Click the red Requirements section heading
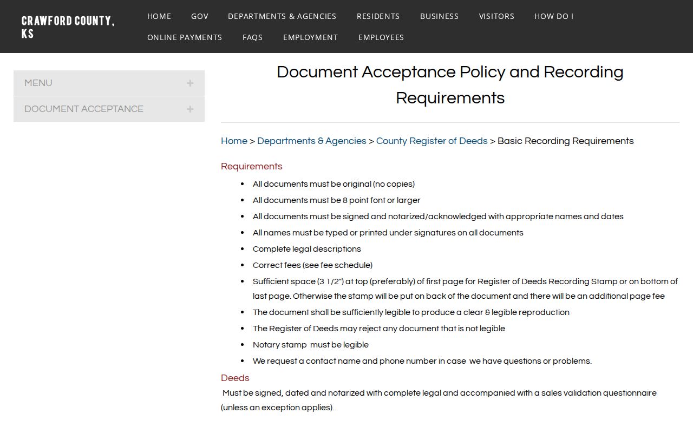 tap(252, 166)
